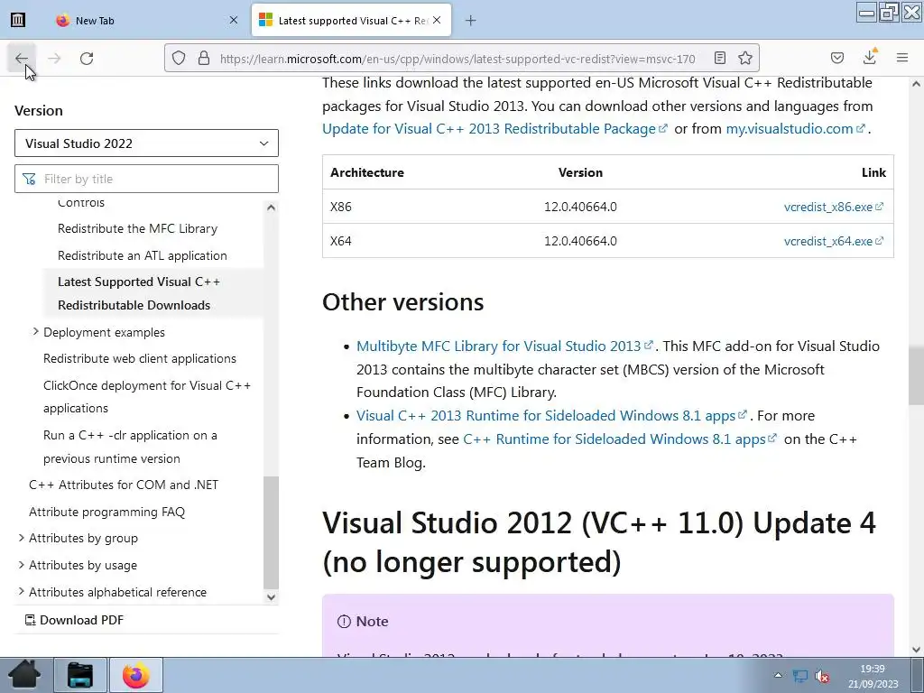This screenshot has width=924, height=693.
Task: Click the muted volume tray icon
Action: click(x=822, y=676)
